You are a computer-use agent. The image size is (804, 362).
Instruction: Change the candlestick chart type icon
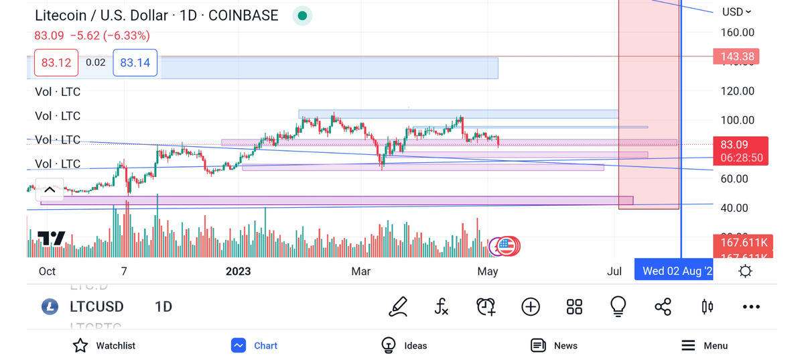[707, 307]
